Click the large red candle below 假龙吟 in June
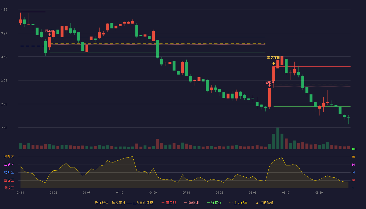 pos(269,97)
